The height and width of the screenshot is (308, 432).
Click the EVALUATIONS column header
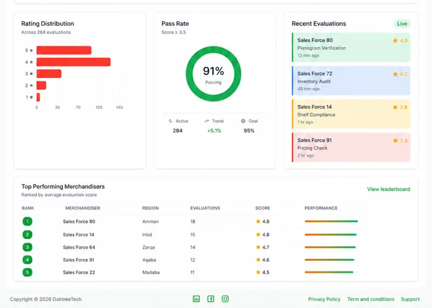coord(205,208)
